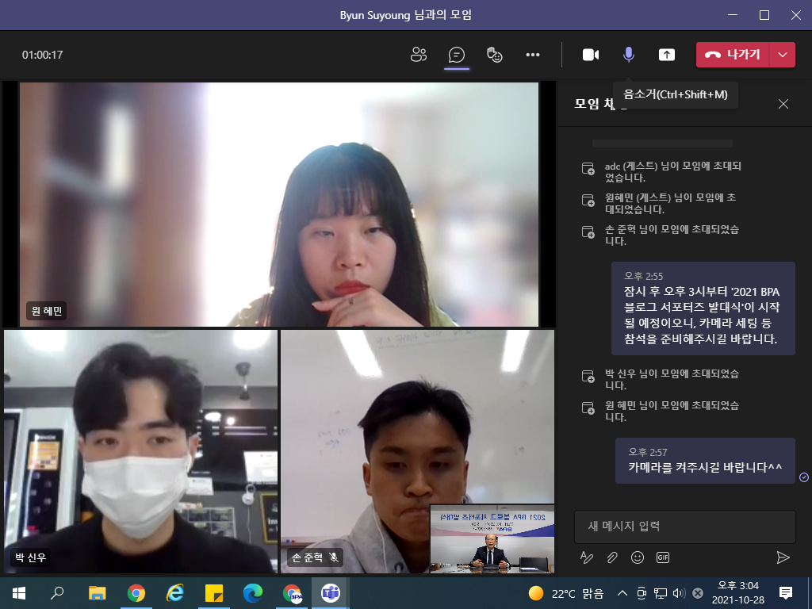Open the text formatting options in chat

point(586,557)
